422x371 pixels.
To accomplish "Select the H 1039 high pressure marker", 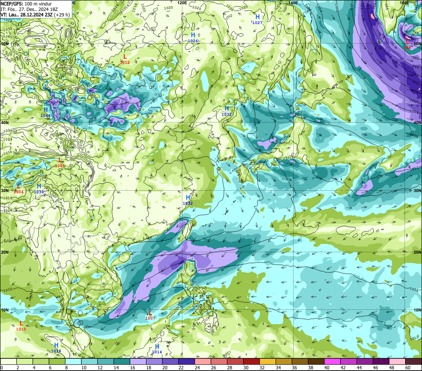I will pos(39,189).
